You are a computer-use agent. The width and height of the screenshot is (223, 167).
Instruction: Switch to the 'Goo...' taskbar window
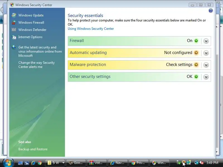point(76,163)
